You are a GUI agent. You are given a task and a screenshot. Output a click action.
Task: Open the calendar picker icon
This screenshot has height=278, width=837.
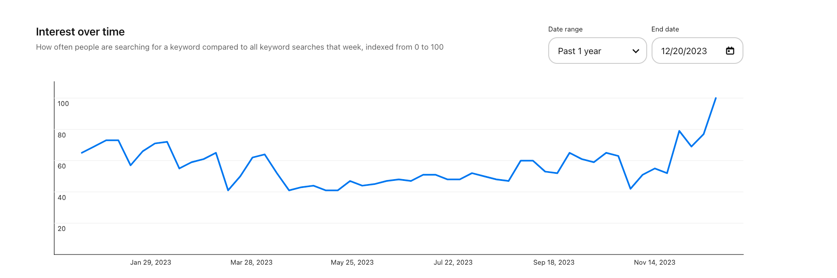click(730, 51)
